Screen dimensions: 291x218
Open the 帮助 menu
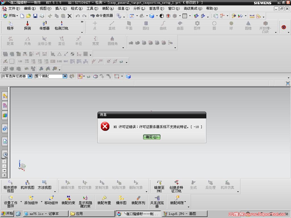pyautogui.click(x=212, y=9)
